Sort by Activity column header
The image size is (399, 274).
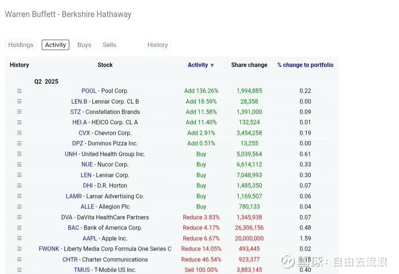201,65
